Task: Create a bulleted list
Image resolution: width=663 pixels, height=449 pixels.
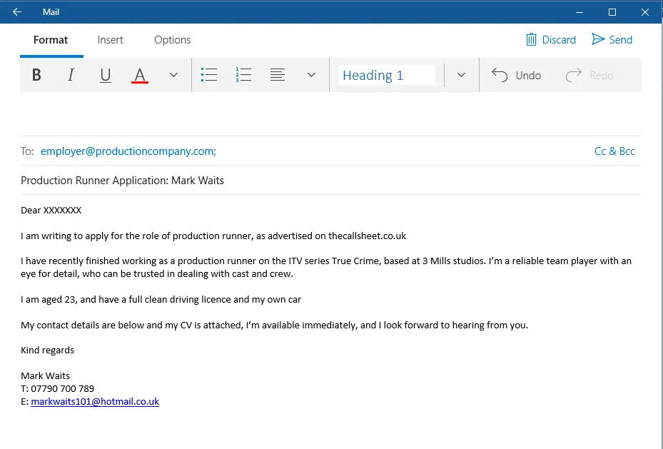Action: click(x=209, y=74)
